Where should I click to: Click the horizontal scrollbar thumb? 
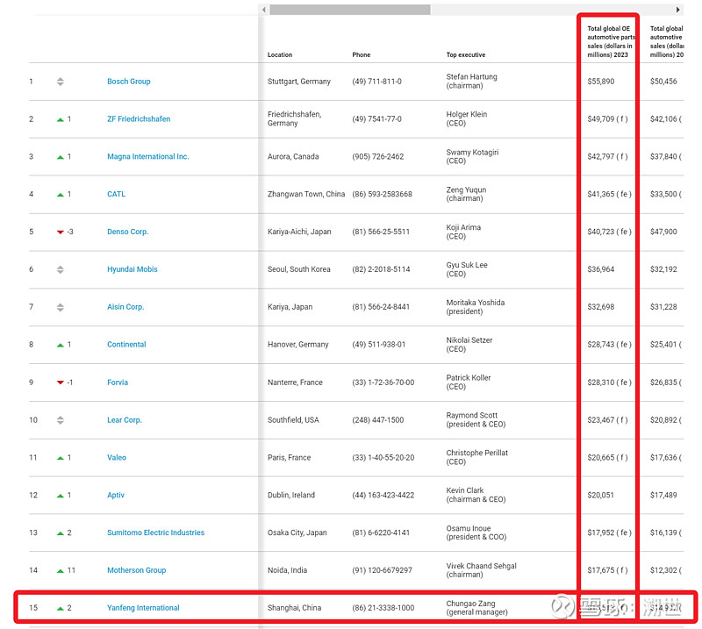(350, 10)
